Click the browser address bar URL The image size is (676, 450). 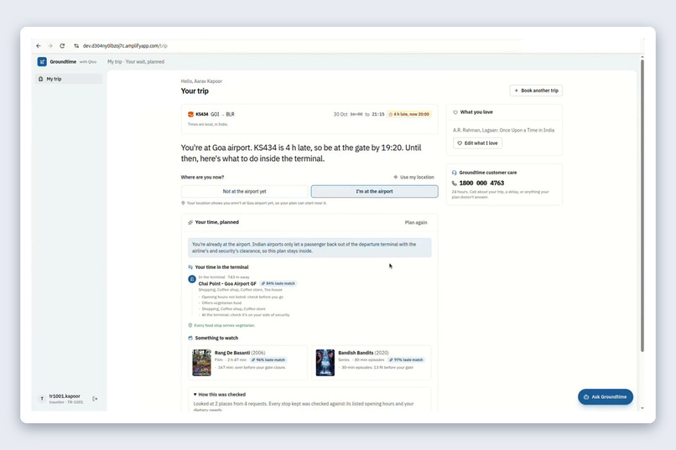[x=125, y=45]
